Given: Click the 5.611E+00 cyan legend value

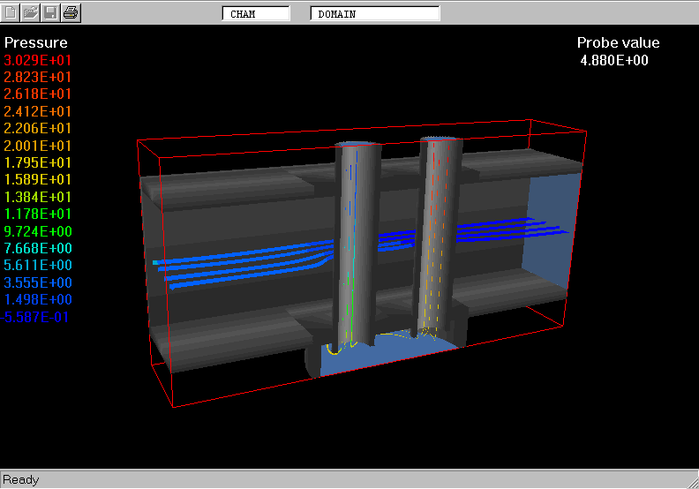Looking at the screenshot, I should coord(38,266).
